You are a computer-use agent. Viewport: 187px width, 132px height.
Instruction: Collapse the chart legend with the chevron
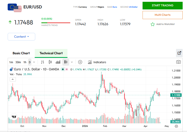tap(13, 79)
